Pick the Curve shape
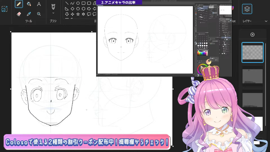 [72, 3]
